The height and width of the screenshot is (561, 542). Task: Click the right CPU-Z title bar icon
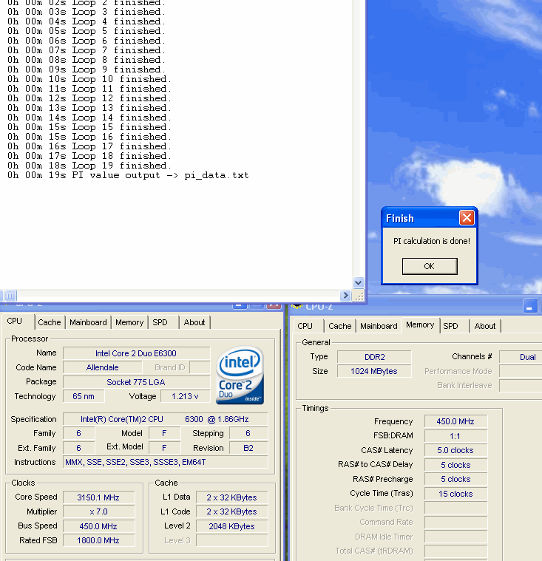click(x=297, y=306)
